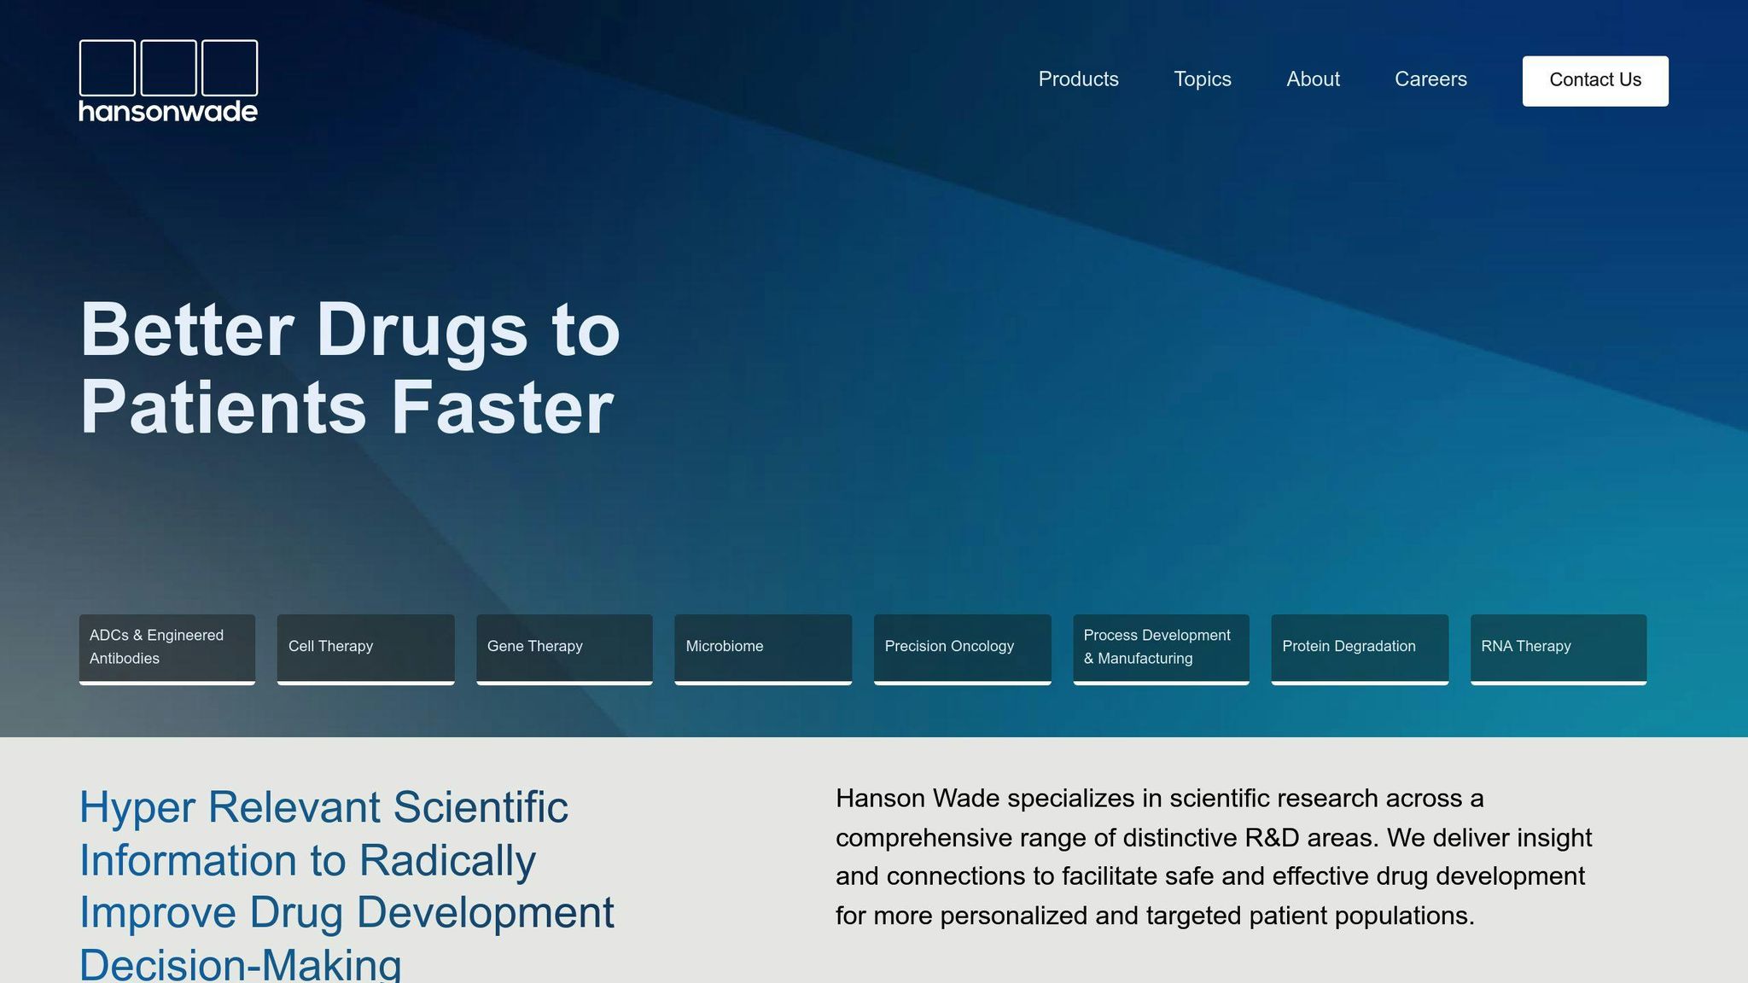This screenshot has width=1748, height=983.
Task: Open the Microbiome topic card
Action: [x=763, y=649]
